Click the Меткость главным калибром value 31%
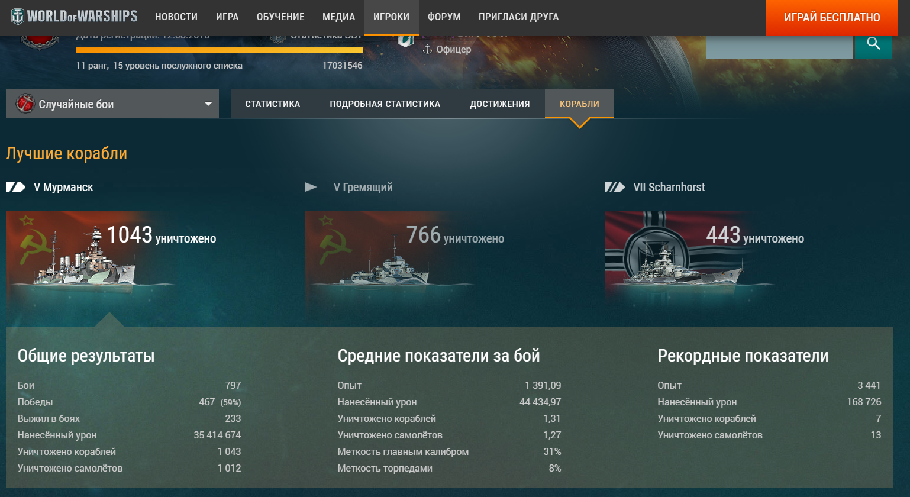 [553, 451]
